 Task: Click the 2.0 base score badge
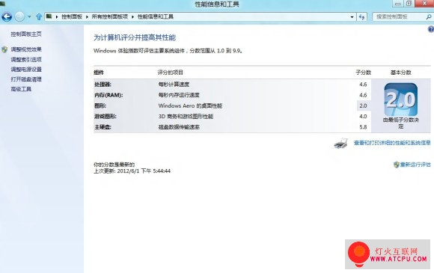[x=401, y=99]
